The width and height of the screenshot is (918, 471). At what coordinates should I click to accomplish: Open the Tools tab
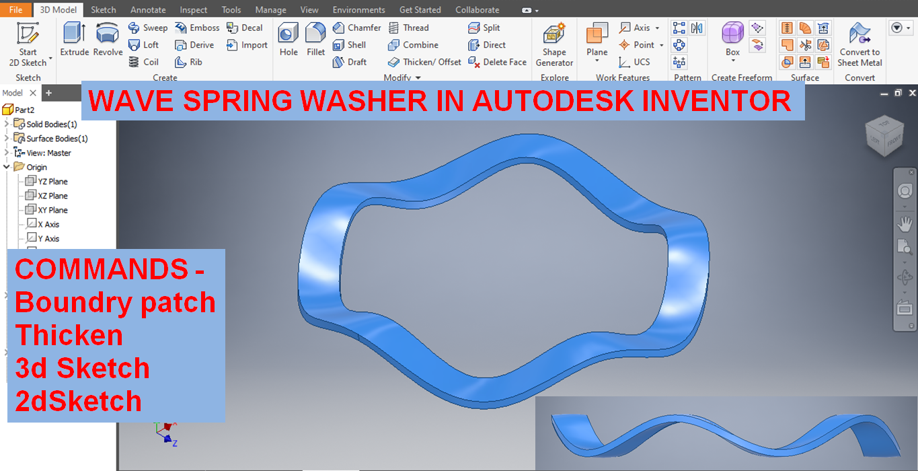coord(231,9)
